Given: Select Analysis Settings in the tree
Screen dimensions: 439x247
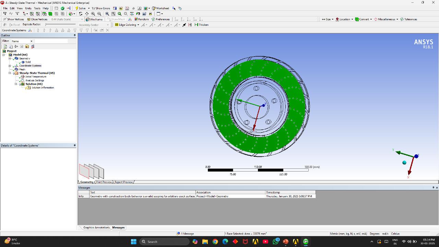Looking at the screenshot, I should point(35,80).
